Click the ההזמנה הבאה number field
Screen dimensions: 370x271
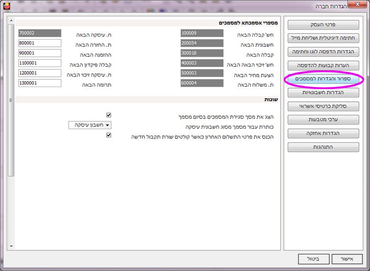coord(39,53)
